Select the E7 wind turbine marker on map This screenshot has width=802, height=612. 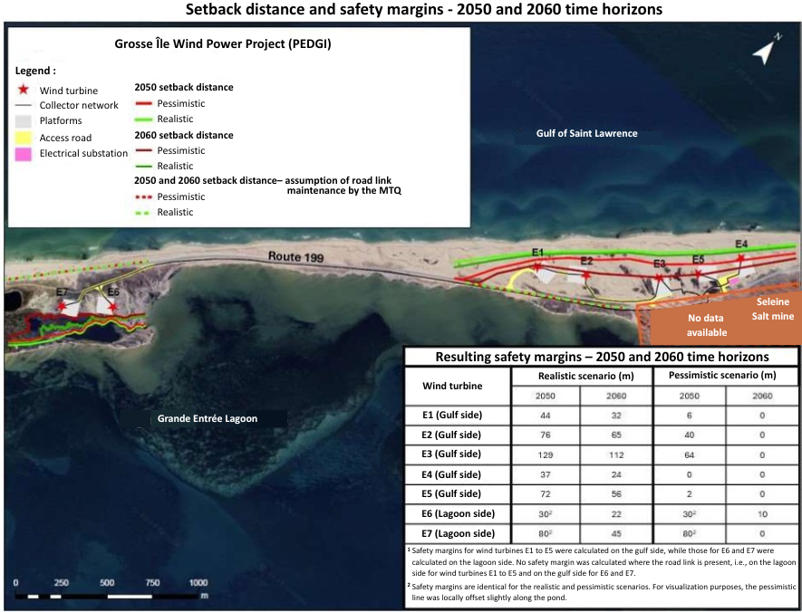pyautogui.click(x=62, y=307)
